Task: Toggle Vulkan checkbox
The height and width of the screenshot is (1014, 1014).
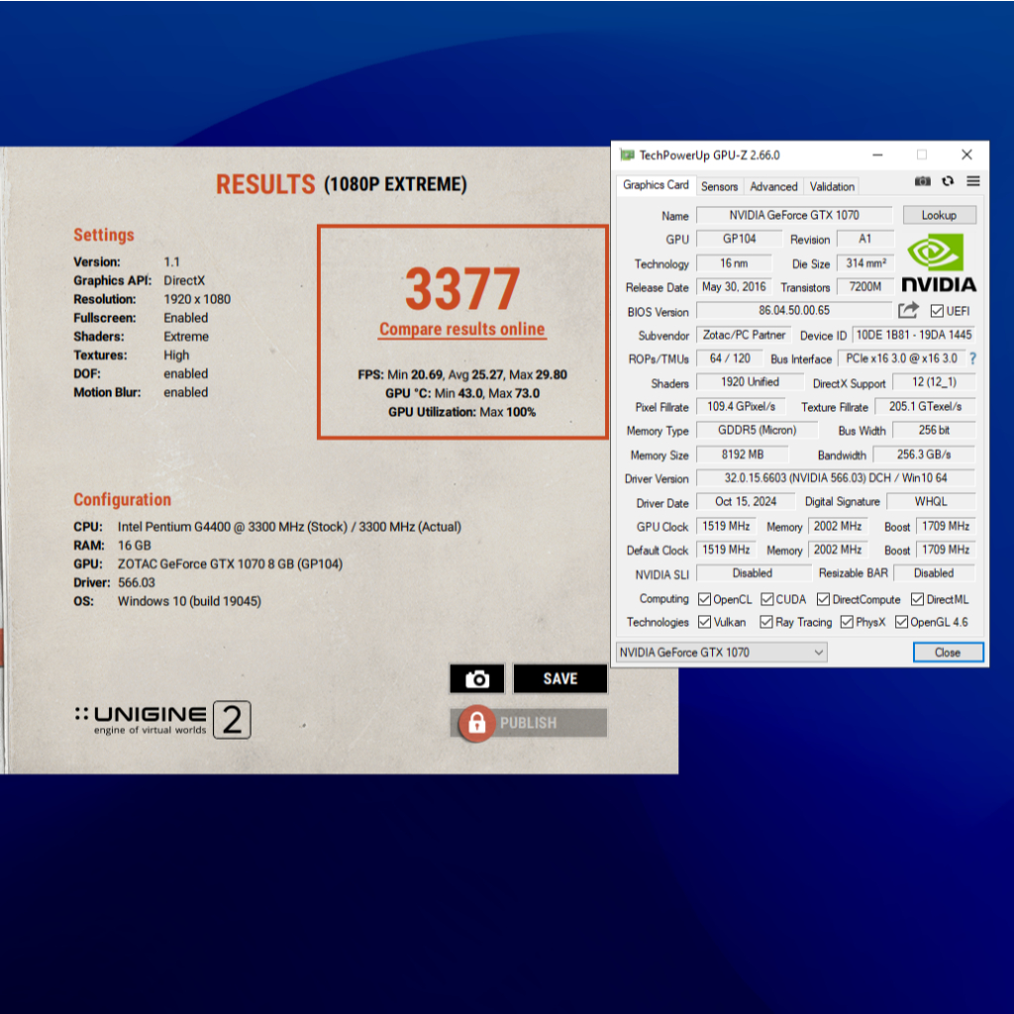Action: point(704,622)
